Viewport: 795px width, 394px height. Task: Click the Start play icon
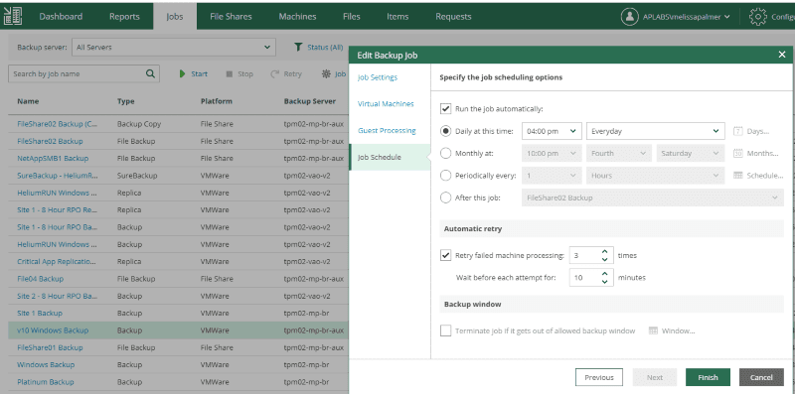pyautogui.click(x=183, y=74)
